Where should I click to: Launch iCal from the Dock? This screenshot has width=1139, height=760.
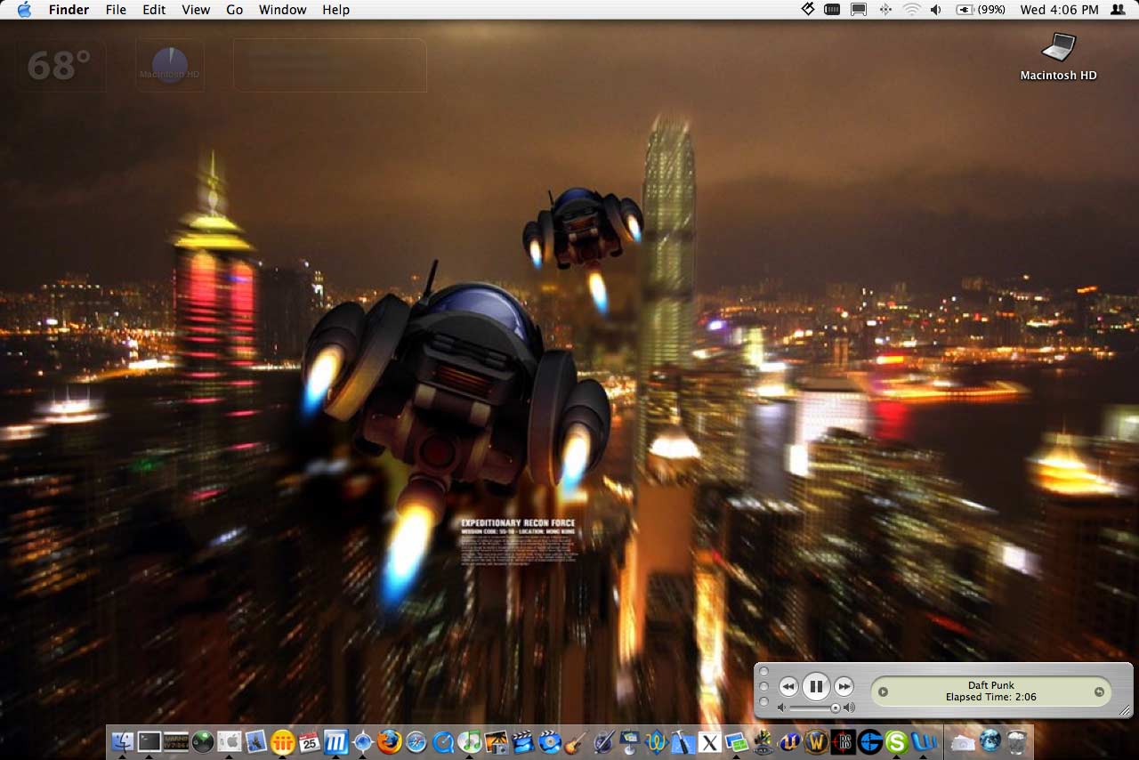coord(310,741)
